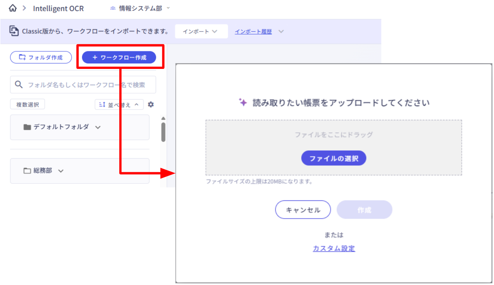The height and width of the screenshot is (285, 494).
Task: Expand the インポート履歴 chevron
Action: coord(281,31)
